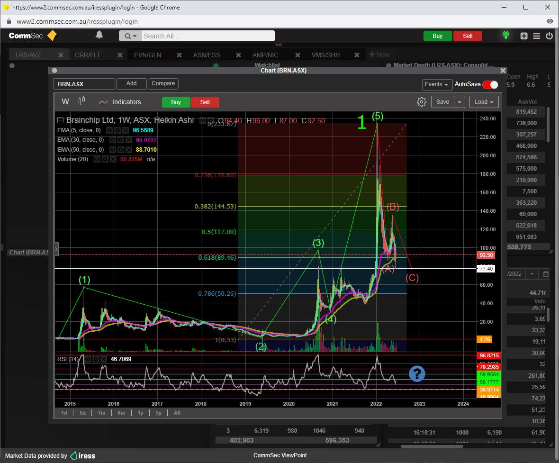Collapse the Brainchip Ltd chart legend

60,120
